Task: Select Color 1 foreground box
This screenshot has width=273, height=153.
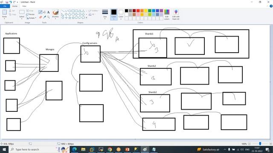Action: click(x=114, y=14)
